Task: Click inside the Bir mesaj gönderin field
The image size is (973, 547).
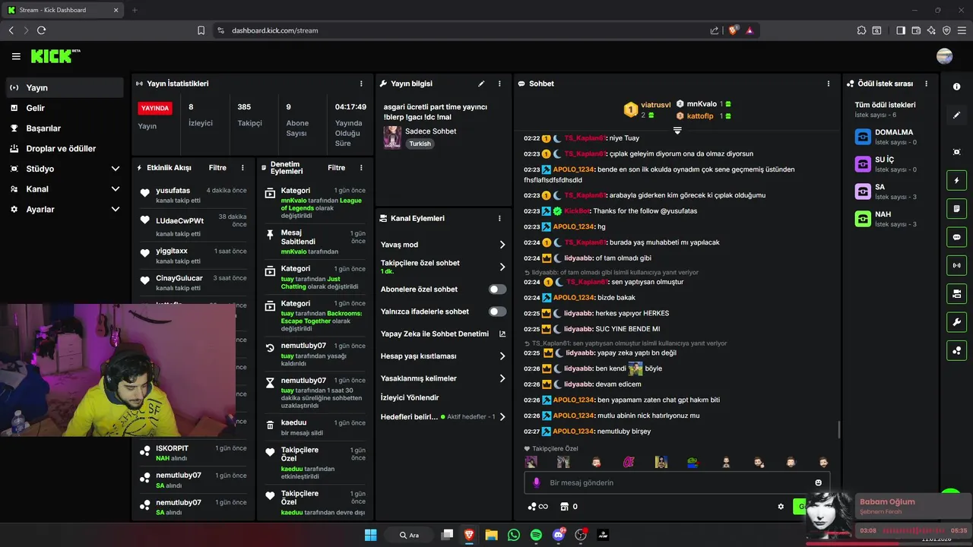Action: 677,482
